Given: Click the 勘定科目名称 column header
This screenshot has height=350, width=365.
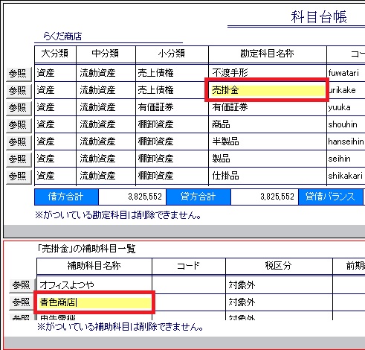Looking at the screenshot, I should point(268,54).
